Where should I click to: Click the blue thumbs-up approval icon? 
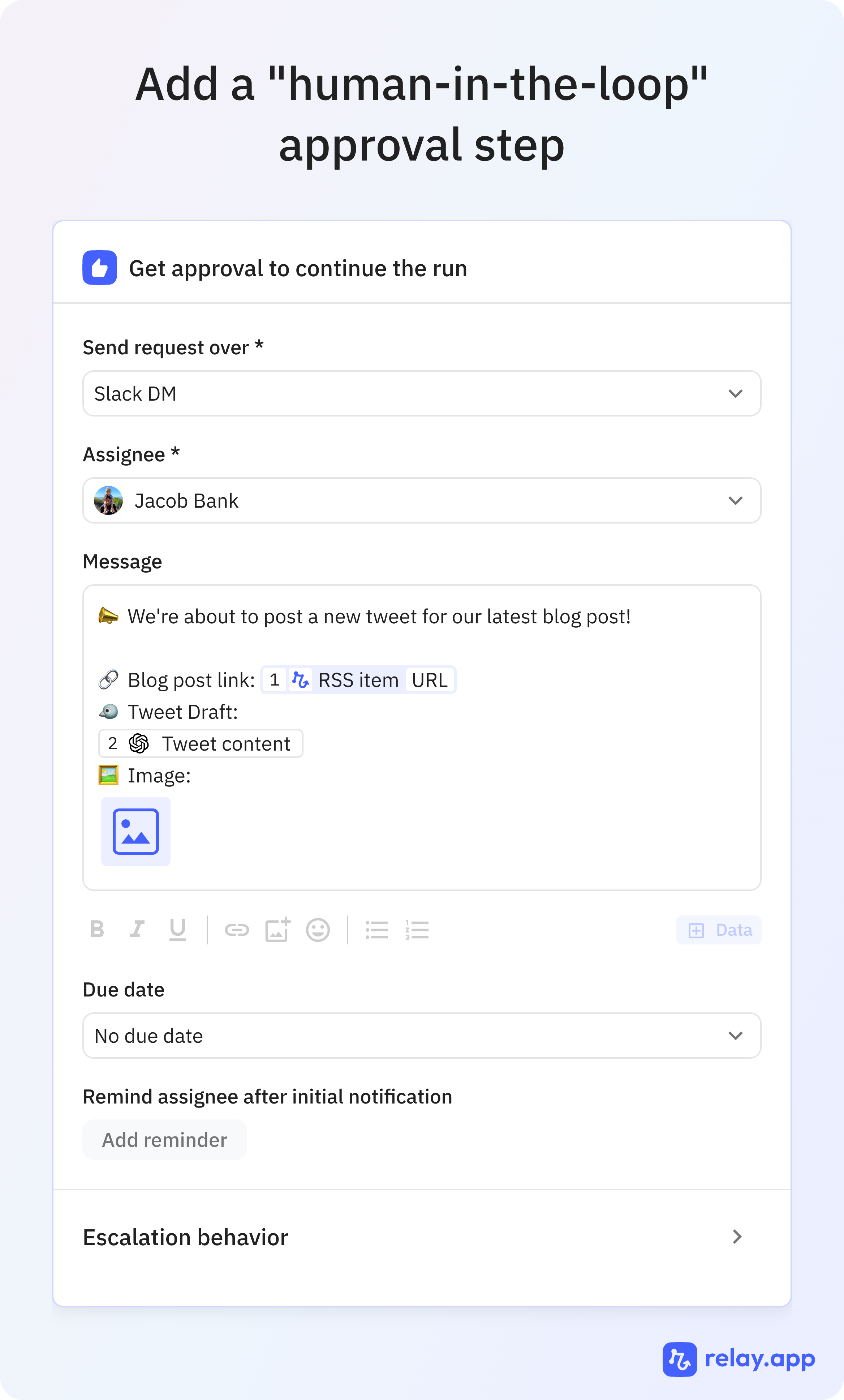[x=100, y=268]
